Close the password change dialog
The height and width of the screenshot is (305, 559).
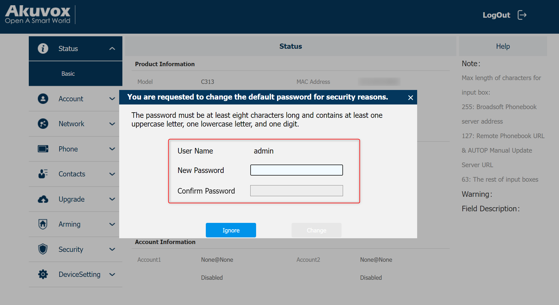pos(410,98)
